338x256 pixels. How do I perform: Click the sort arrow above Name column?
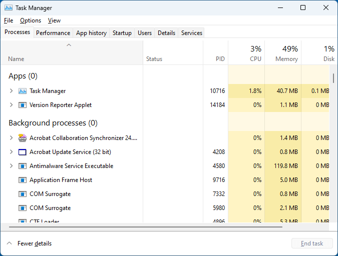[x=69, y=45]
